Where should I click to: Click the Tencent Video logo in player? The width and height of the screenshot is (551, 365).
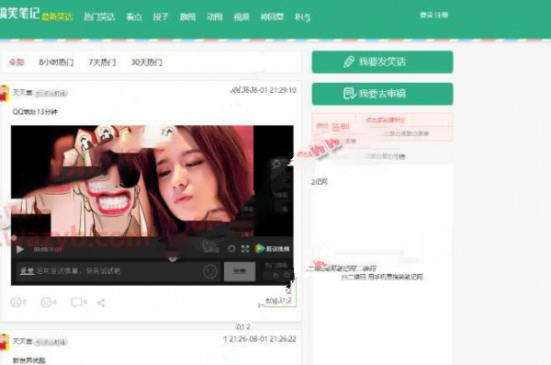pos(273,249)
